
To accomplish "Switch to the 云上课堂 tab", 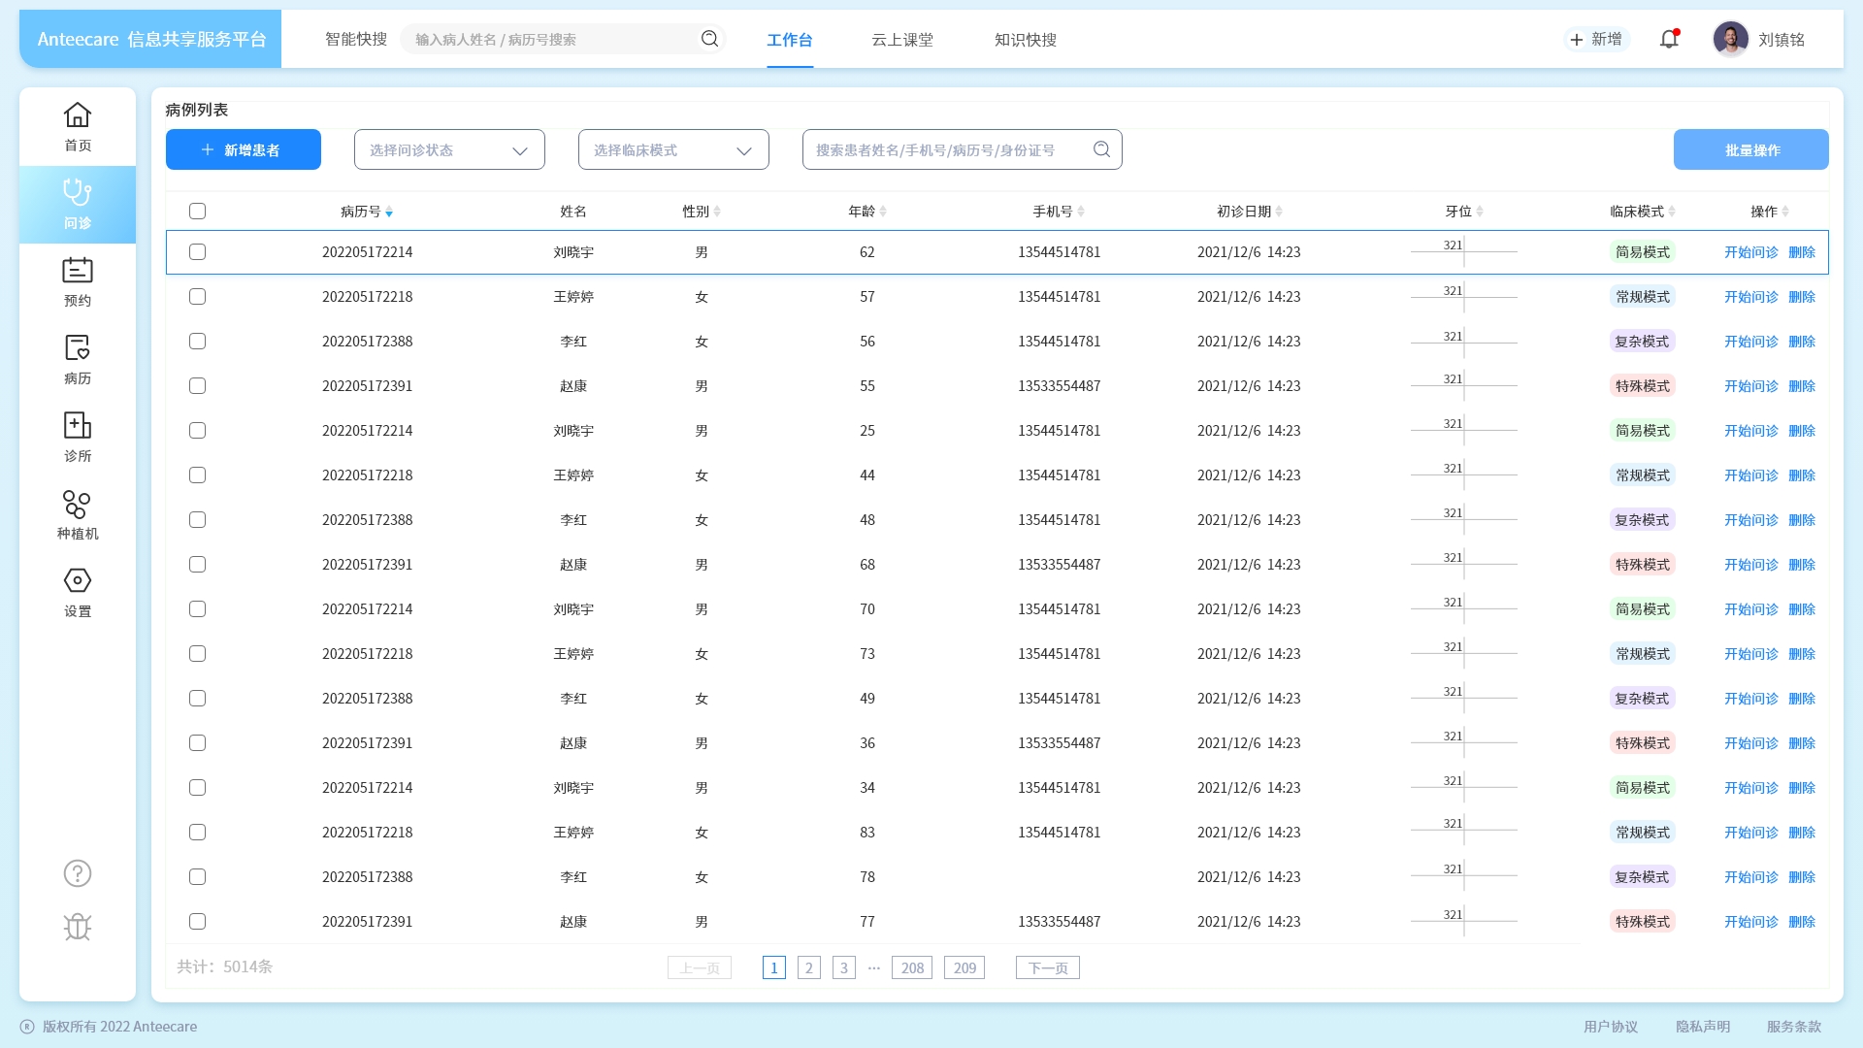I will [x=902, y=40].
